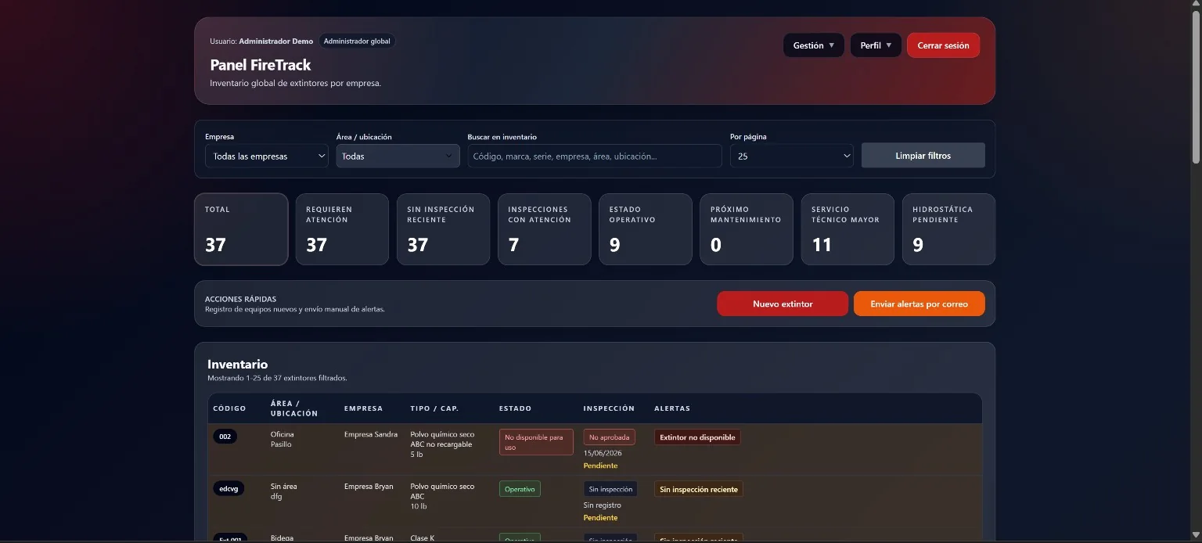
Task: Click Enviar alertas por correo button
Action: pos(919,304)
